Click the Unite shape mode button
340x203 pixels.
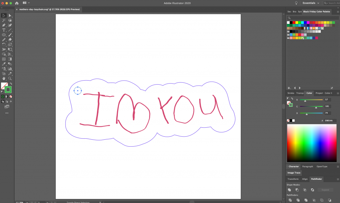[x=289, y=190]
